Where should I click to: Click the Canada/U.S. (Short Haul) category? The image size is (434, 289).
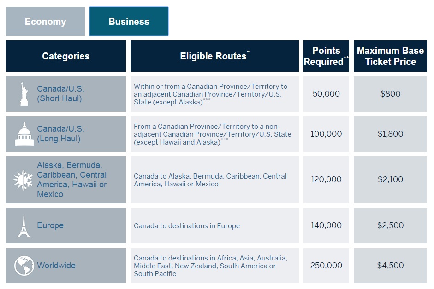(60, 93)
